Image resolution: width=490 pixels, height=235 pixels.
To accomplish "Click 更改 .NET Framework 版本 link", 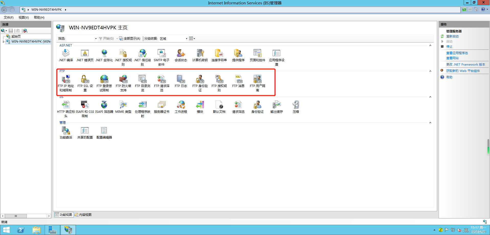I will [466, 65].
